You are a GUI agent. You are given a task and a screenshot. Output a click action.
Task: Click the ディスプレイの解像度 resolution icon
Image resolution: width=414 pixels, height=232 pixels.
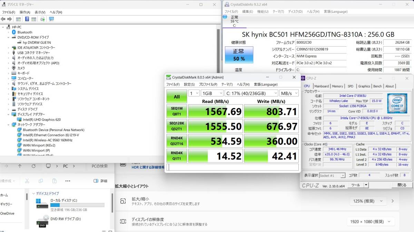coord(123,222)
